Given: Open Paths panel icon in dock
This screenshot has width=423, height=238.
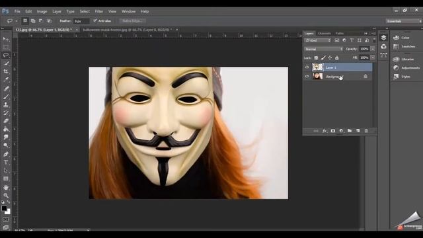Looking at the screenshot, I should [x=383, y=56].
